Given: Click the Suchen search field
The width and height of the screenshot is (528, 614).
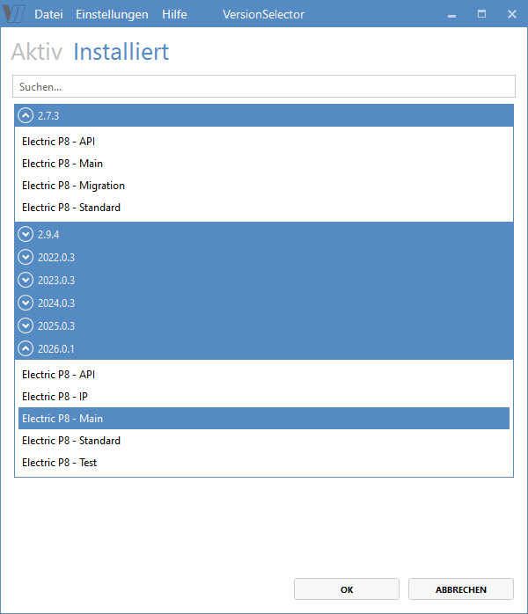Looking at the screenshot, I should 264,86.
